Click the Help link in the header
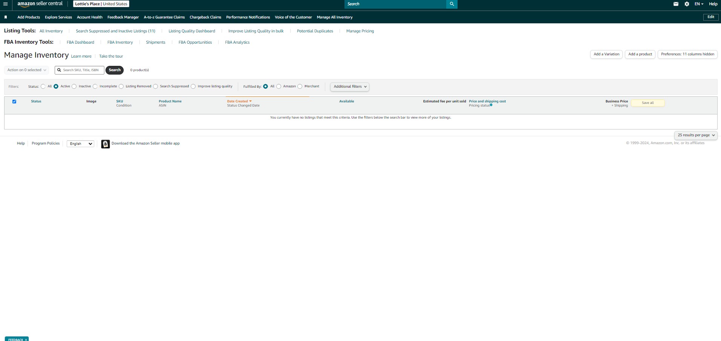The image size is (721, 341). point(713,4)
